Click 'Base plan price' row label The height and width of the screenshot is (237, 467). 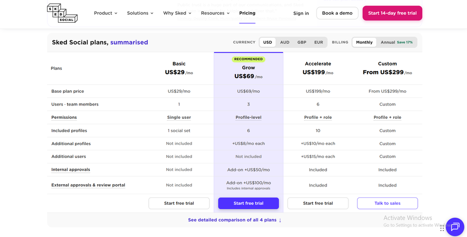click(x=67, y=91)
